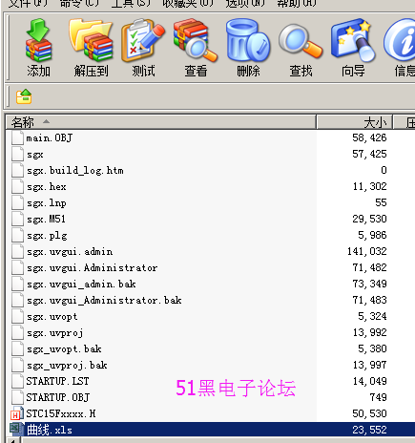Open the 命令 menu
415x443 pixels.
(79, 3)
